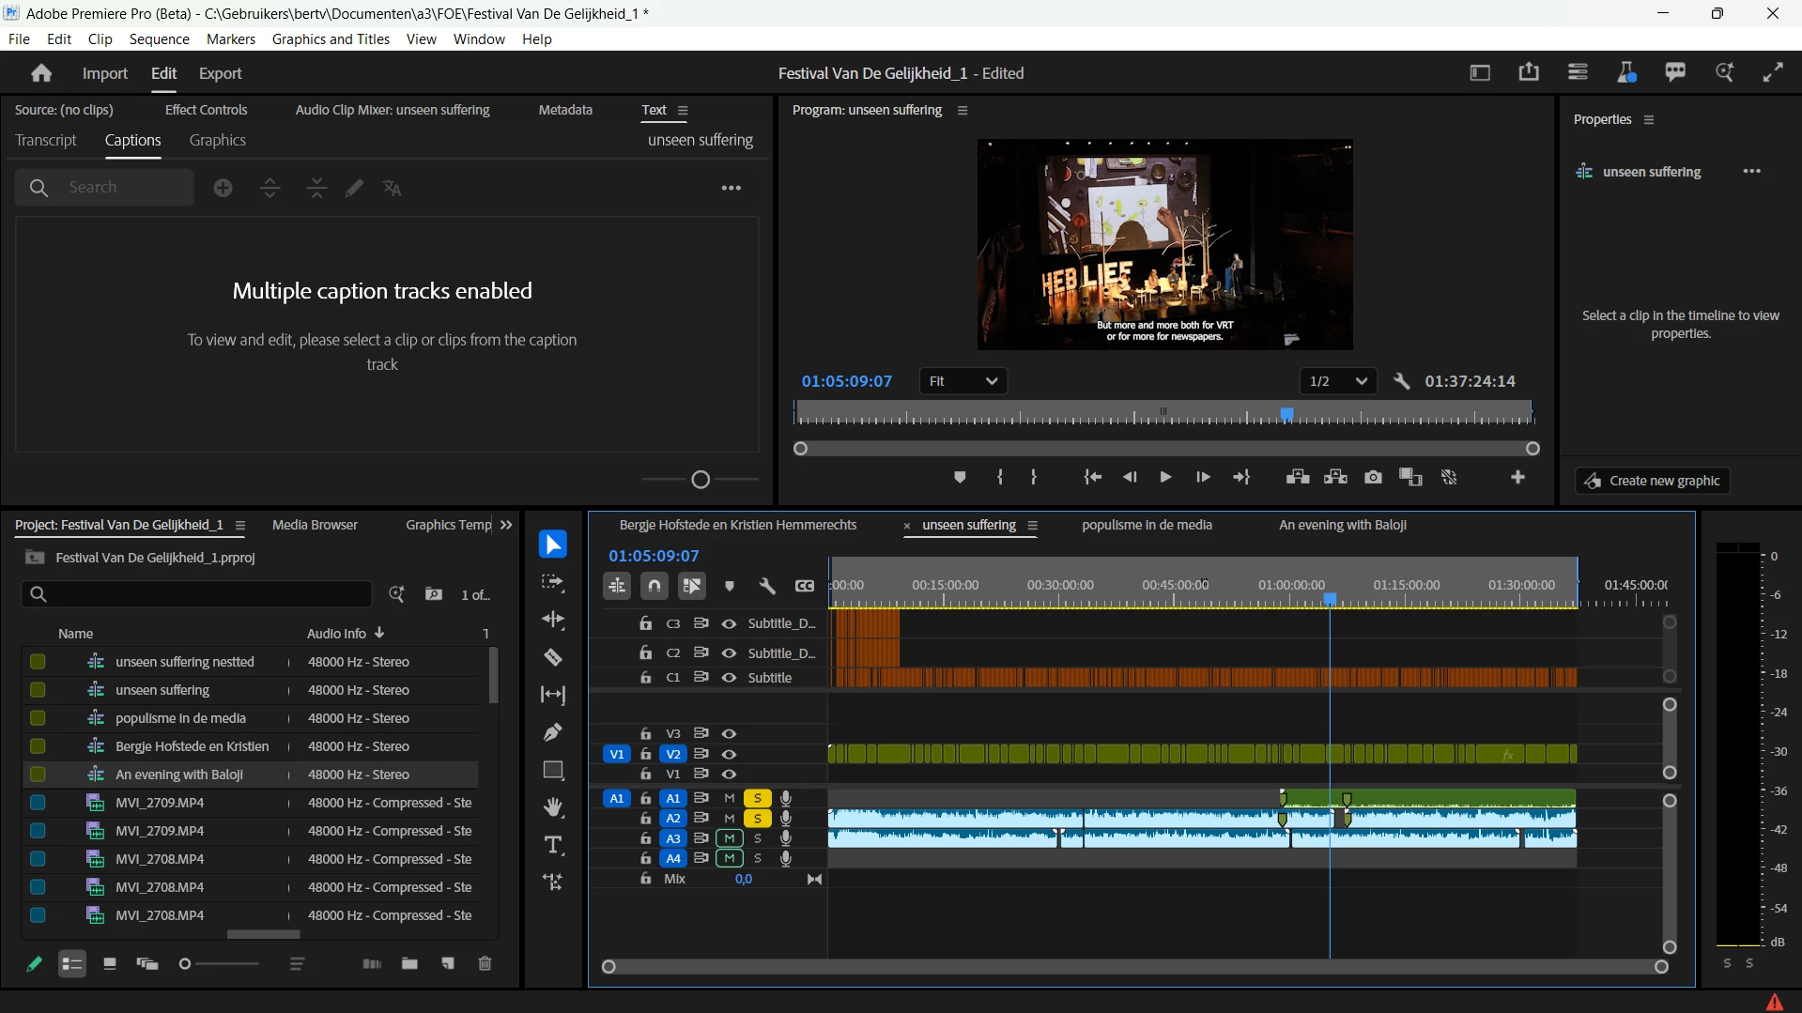Viewport: 1802px width, 1013px height.
Task: Click the Export Frame camera icon
Action: (1373, 478)
